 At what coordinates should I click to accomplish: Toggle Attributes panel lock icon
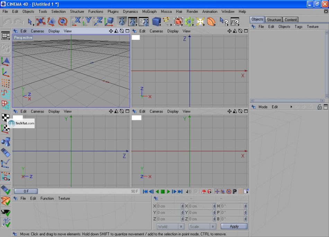point(319,107)
